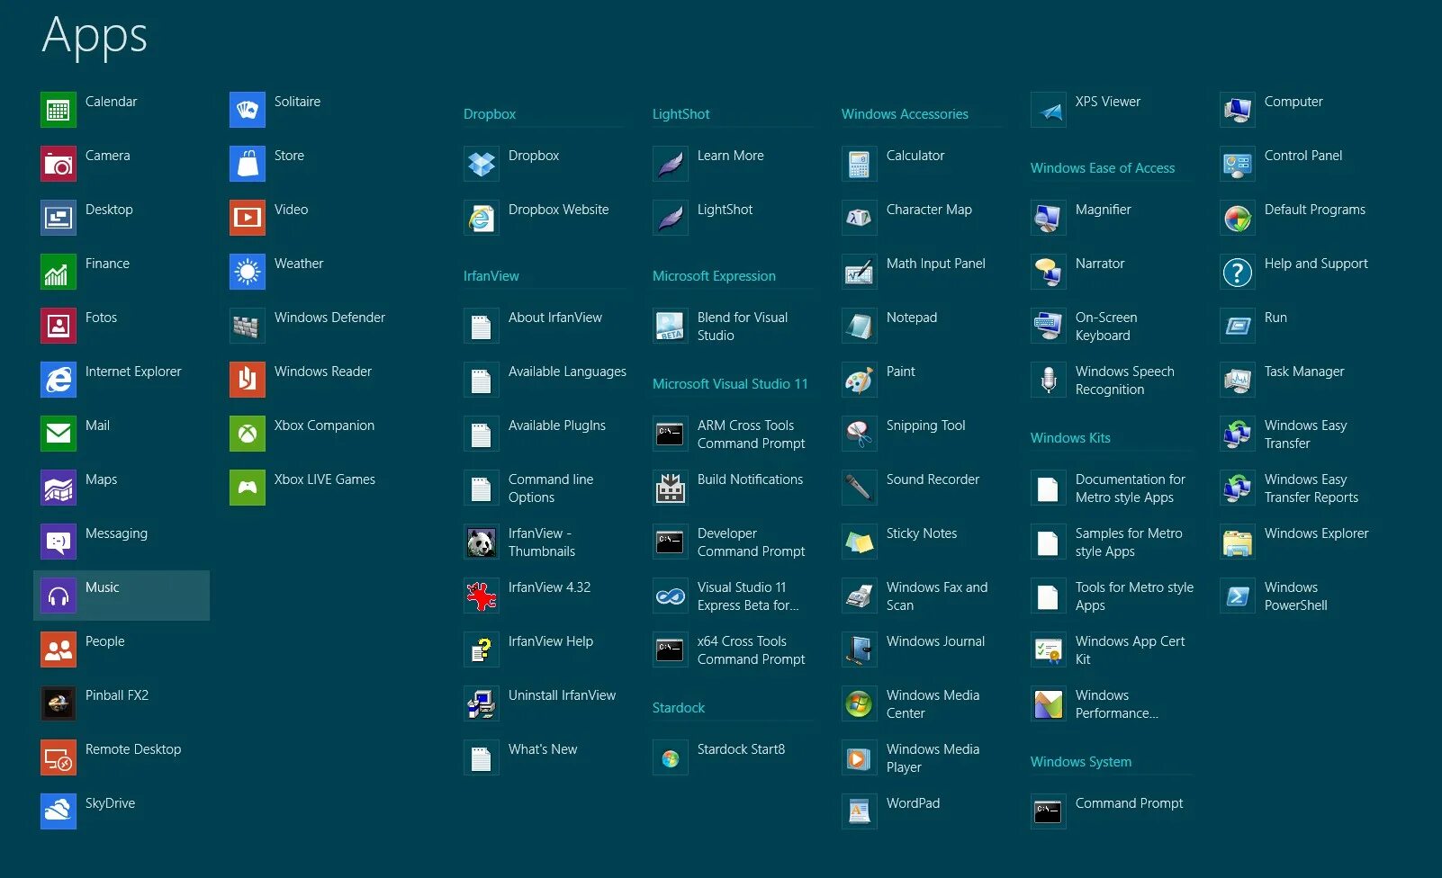
Task: Open the "About IrfanView" entry
Action: [554, 318]
